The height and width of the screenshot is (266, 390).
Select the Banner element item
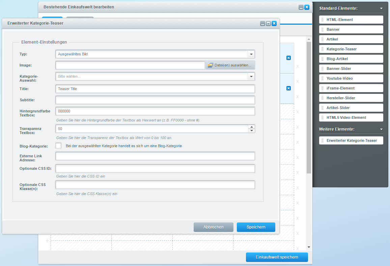(351, 29)
